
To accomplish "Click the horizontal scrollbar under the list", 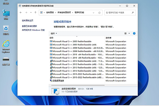I will click(78, 85).
